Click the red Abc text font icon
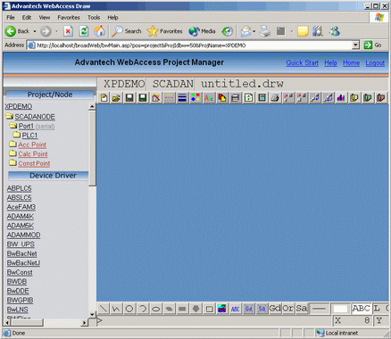The width and height of the screenshot is (391, 339). (209, 98)
